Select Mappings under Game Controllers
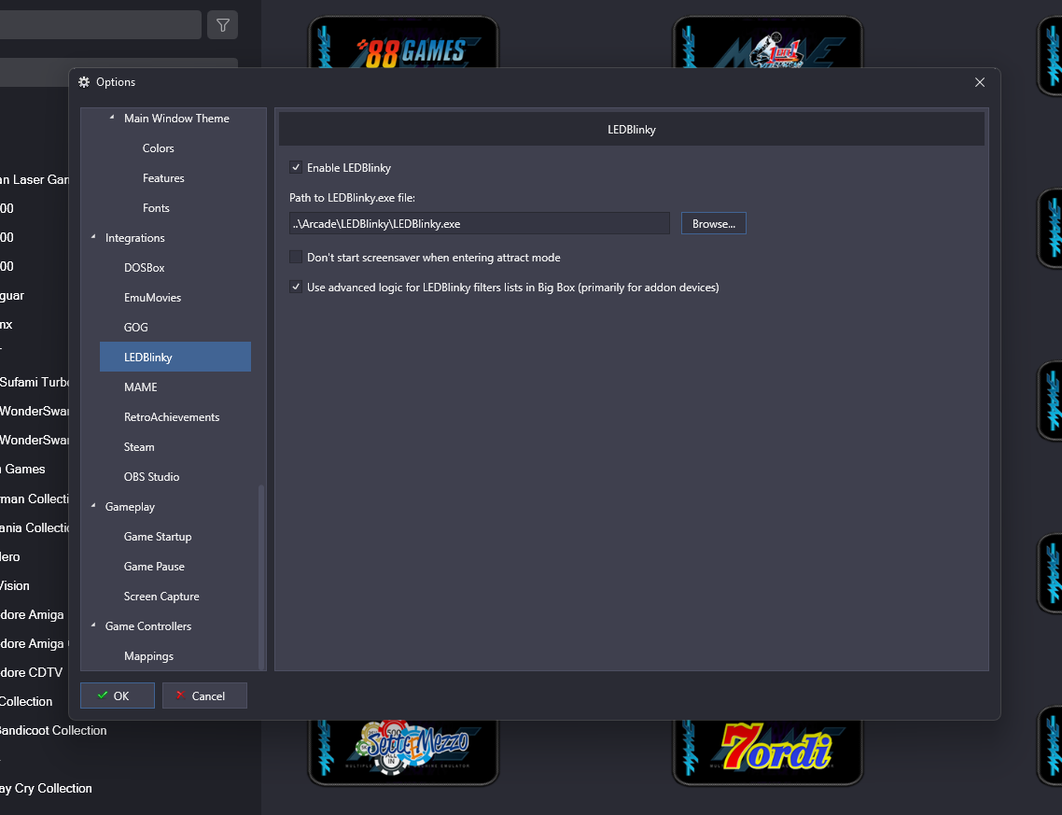The image size is (1062, 815). [148, 654]
